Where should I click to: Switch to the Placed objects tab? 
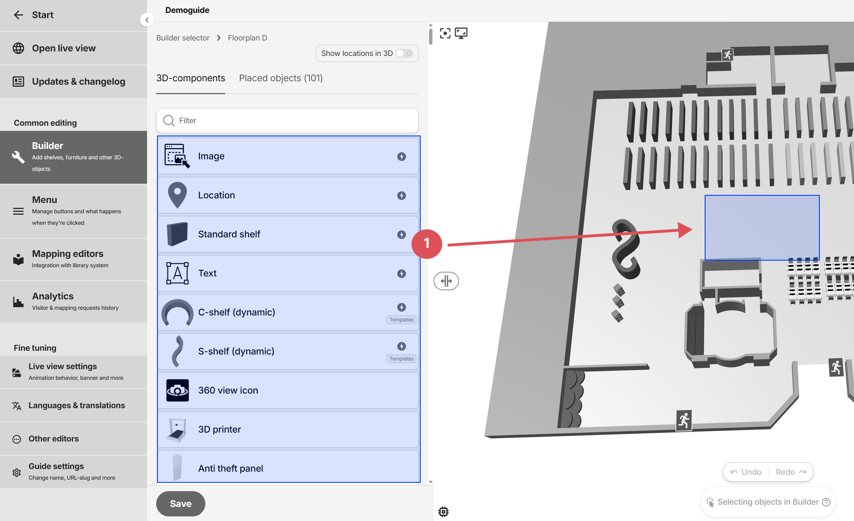281,78
